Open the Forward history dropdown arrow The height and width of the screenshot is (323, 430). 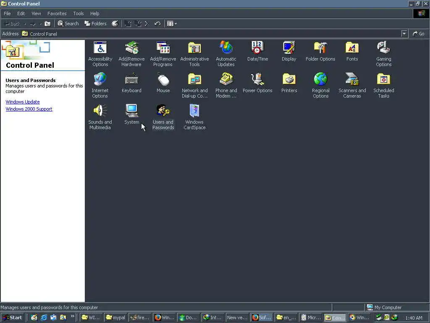pyautogui.click(x=41, y=24)
